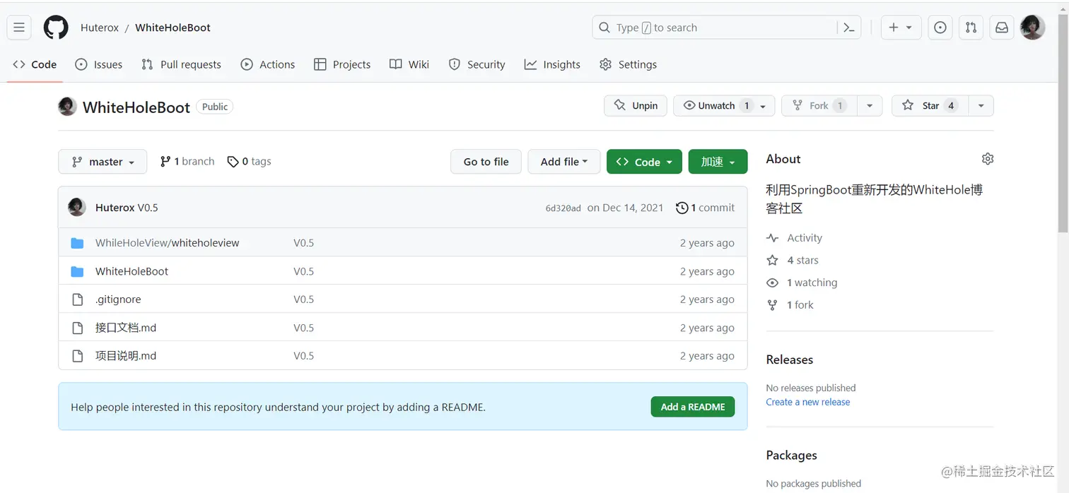
Task: Go to GitHub homepage via Octocat logo
Action: (x=56, y=28)
